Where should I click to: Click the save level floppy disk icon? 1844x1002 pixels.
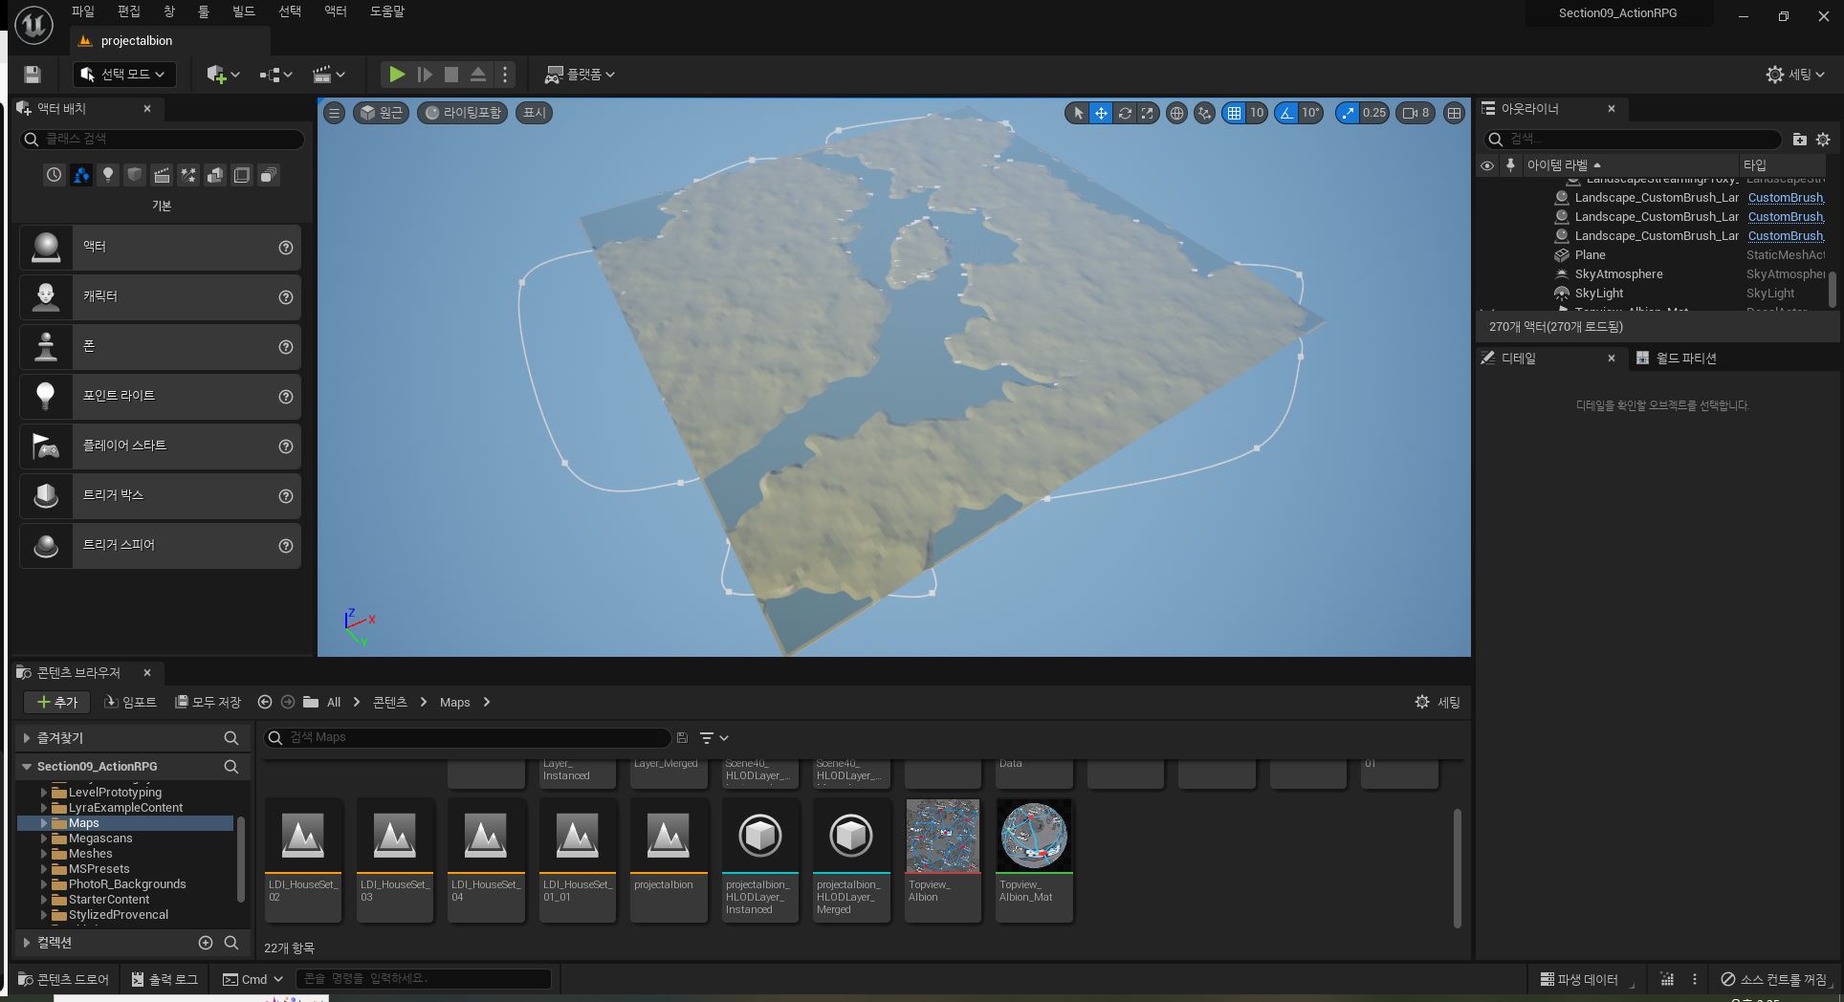[33, 75]
